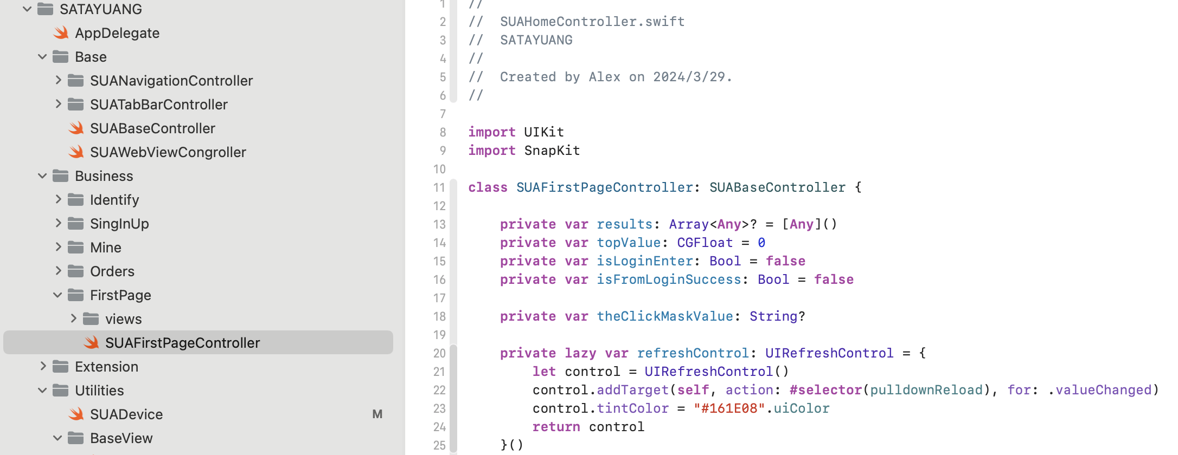Collapse the Utilities folder chevron
Image resolution: width=1178 pixels, height=455 pixels.
[x=42, y=391]
